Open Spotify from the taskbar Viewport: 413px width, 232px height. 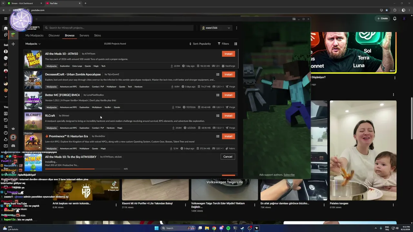click(228, 228)
